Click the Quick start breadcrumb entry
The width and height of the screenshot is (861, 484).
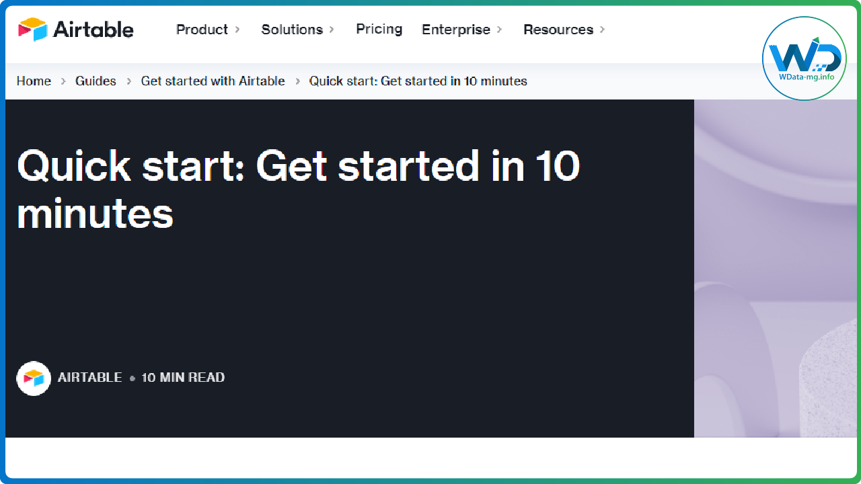(418, 81)
